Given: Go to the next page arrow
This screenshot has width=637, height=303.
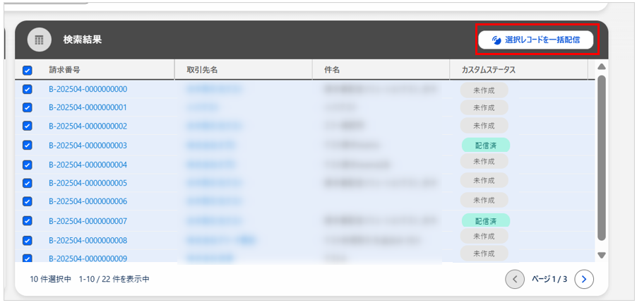Looking at the screenshot, I should click(x=583, y=279).
